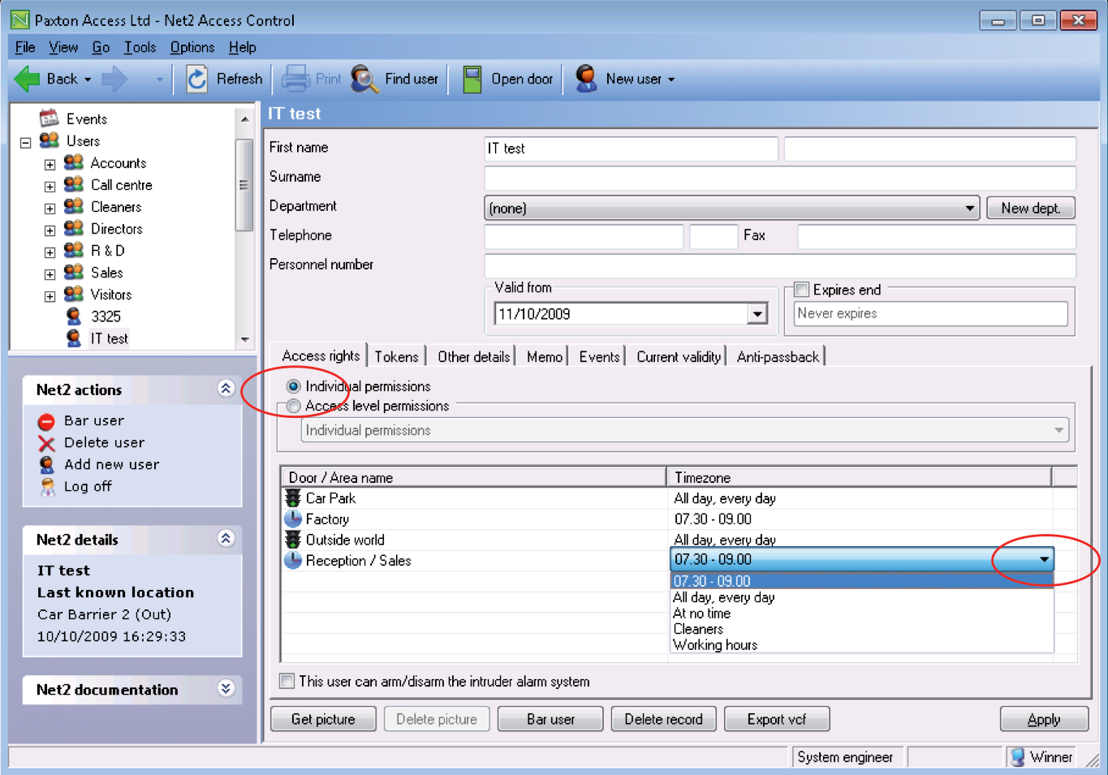Click the Export vcf button
The width and height of the screenshot is (1108, 775).
[776, 718]
